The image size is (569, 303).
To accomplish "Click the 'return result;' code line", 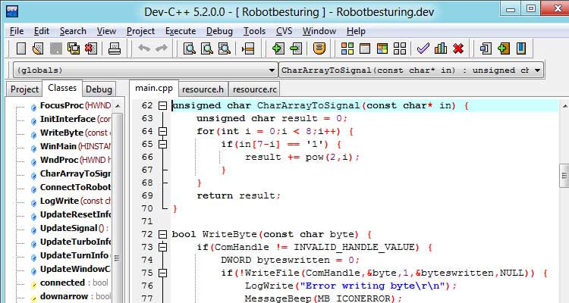I will tap(238, 195).
